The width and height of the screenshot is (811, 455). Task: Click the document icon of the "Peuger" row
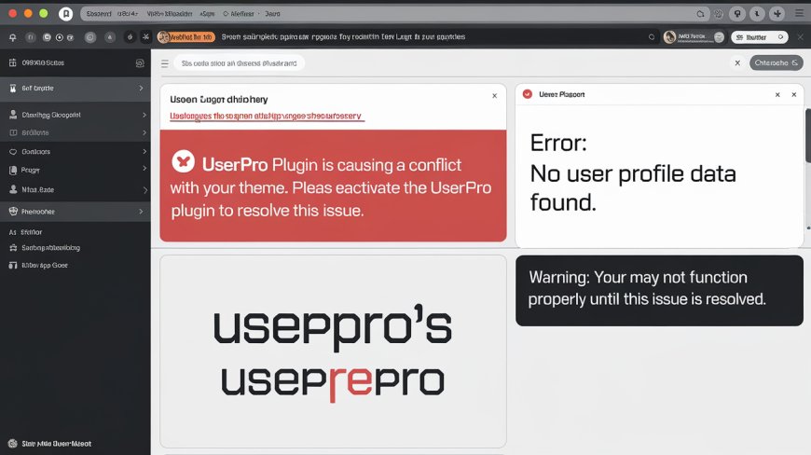(13, 170)
